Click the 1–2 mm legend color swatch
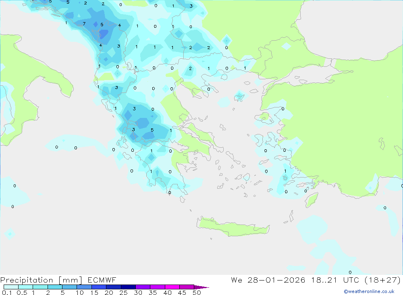The height and width of the screenshot is (295, 403). [x=40, y=287]
